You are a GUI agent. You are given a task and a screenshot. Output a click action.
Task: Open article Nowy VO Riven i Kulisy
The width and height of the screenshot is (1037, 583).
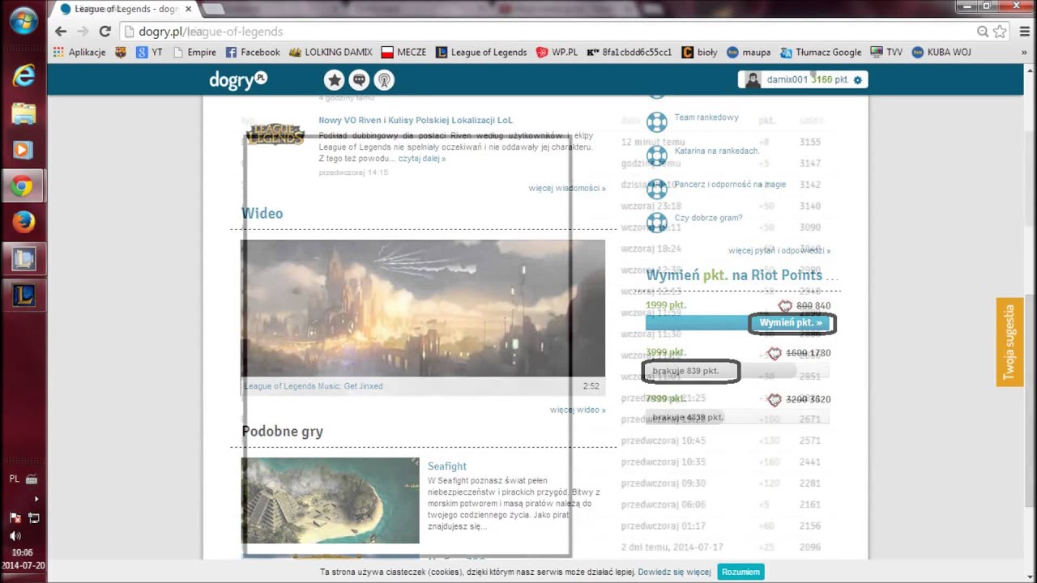coord(416,120)
